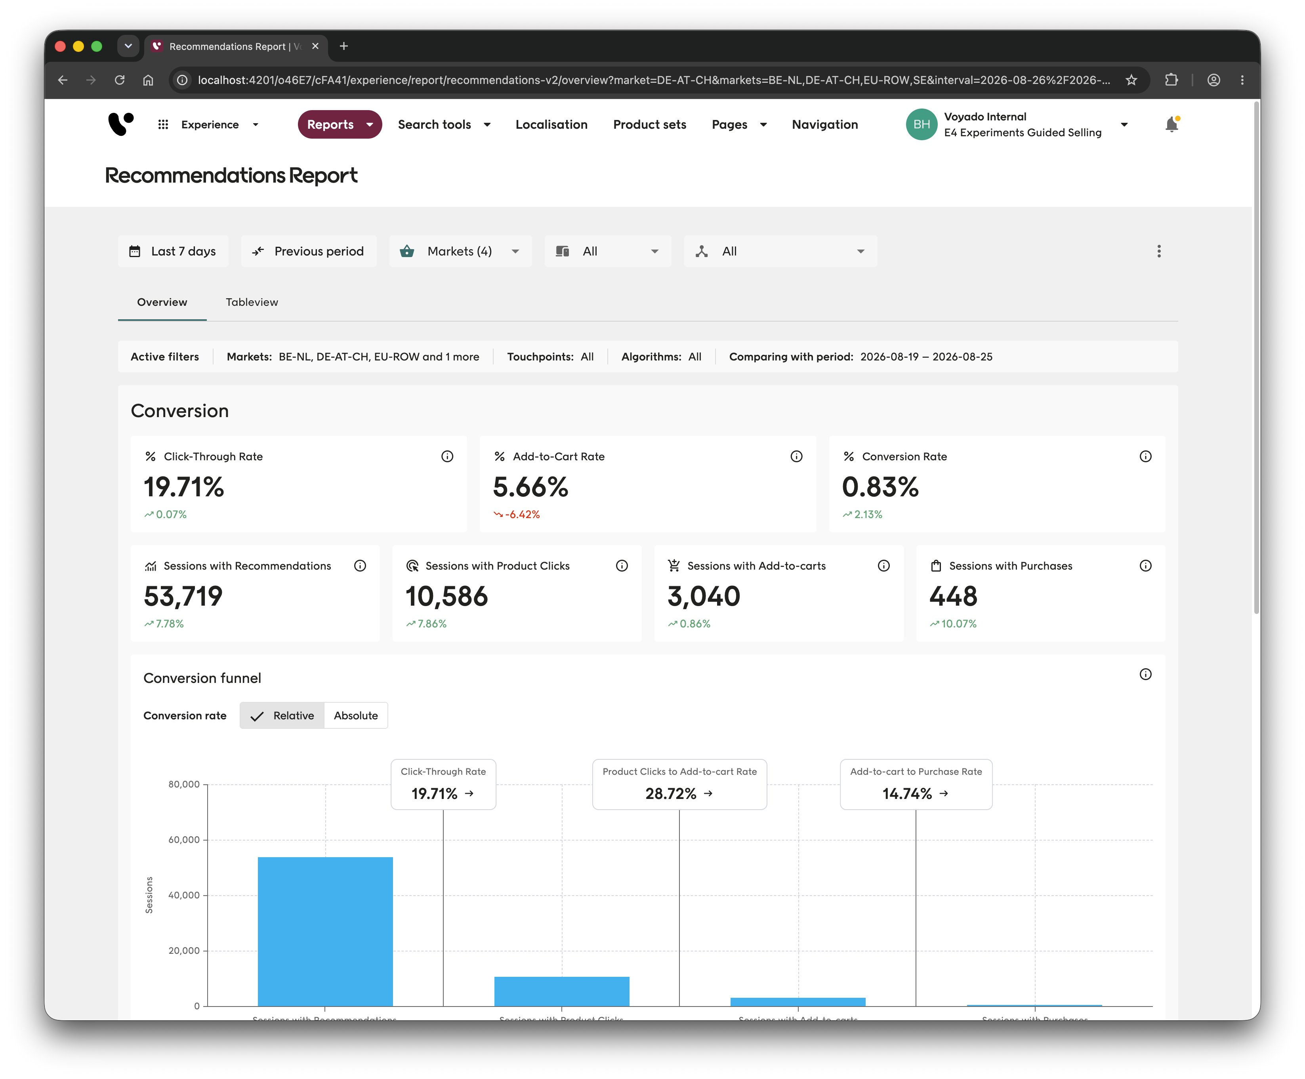
Task: Open the apps grid icon next to Experience
Action: coord(163,125)
